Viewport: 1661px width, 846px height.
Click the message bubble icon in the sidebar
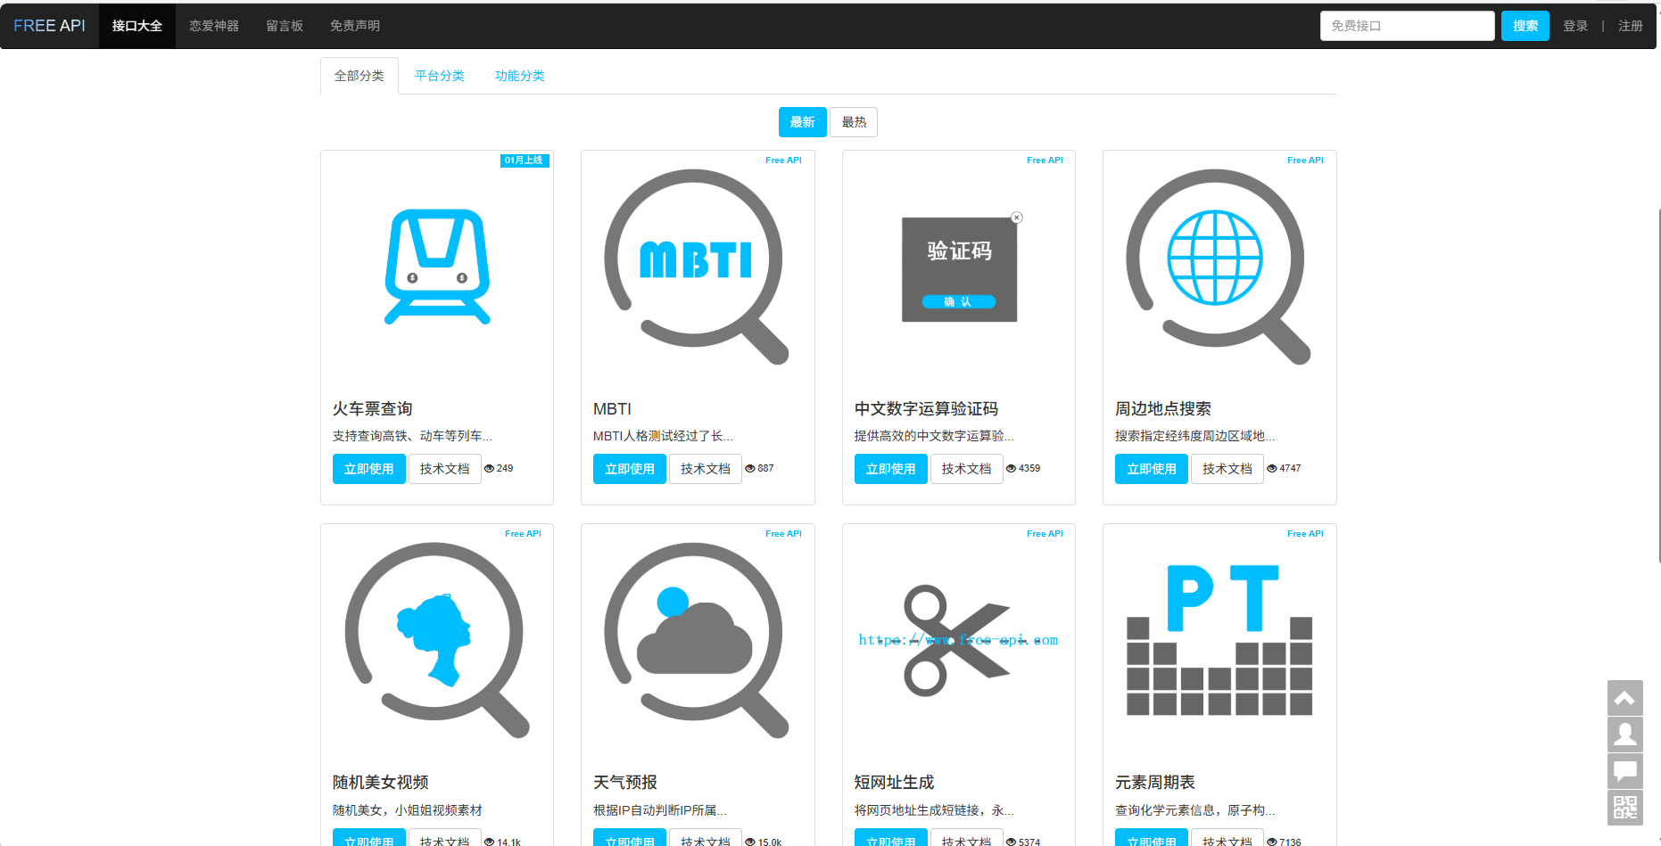1625,771
